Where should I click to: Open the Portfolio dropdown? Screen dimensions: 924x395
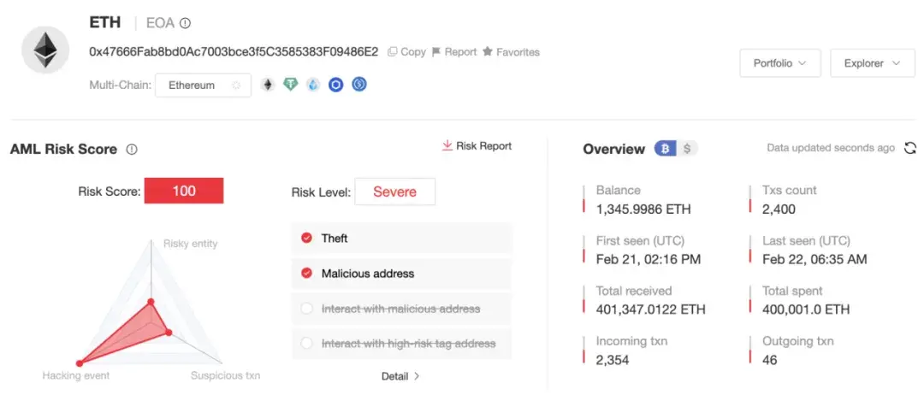click(x=780, y=63)
